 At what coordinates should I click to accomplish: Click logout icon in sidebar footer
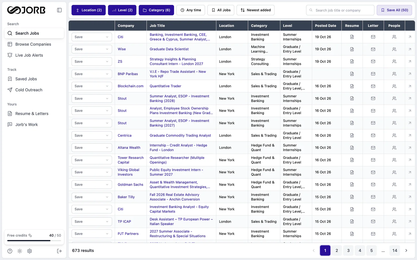tap(59, 251)
